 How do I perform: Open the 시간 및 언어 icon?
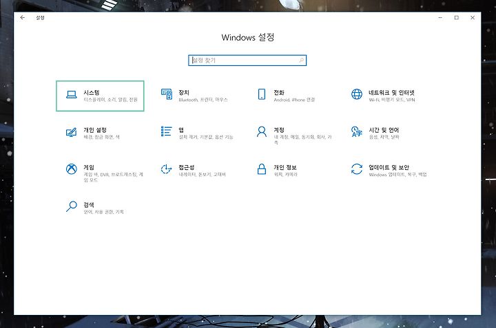pos(357,131)
